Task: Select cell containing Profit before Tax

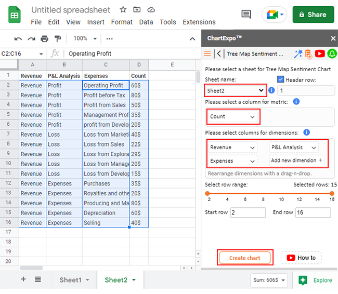Action: 106,95
